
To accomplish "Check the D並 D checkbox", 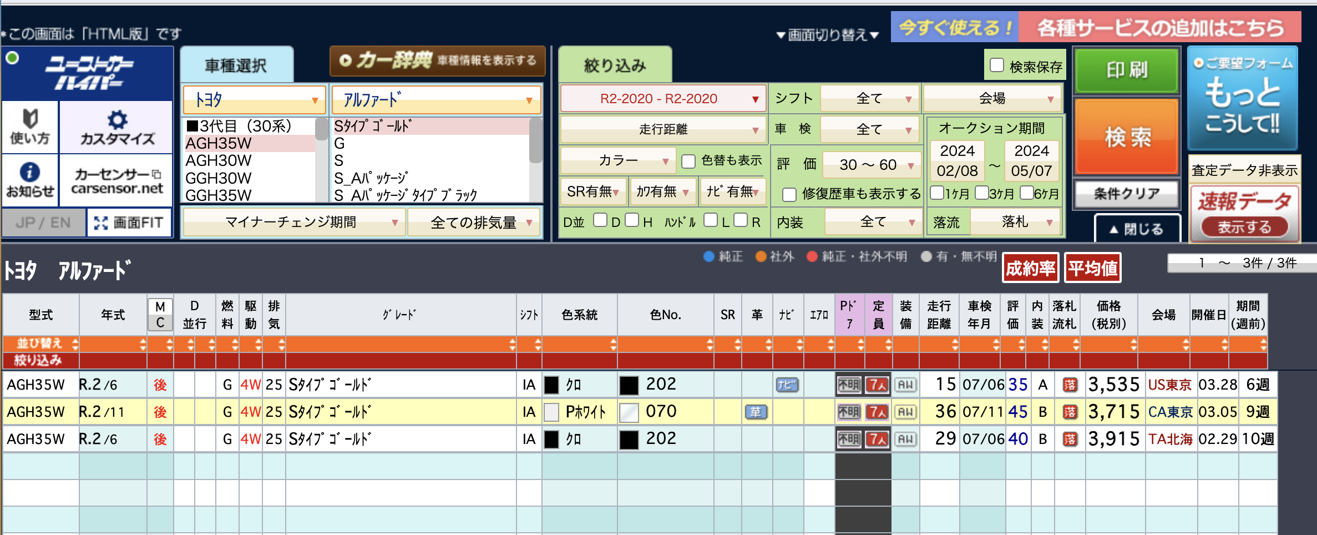I will coord(600,220).
